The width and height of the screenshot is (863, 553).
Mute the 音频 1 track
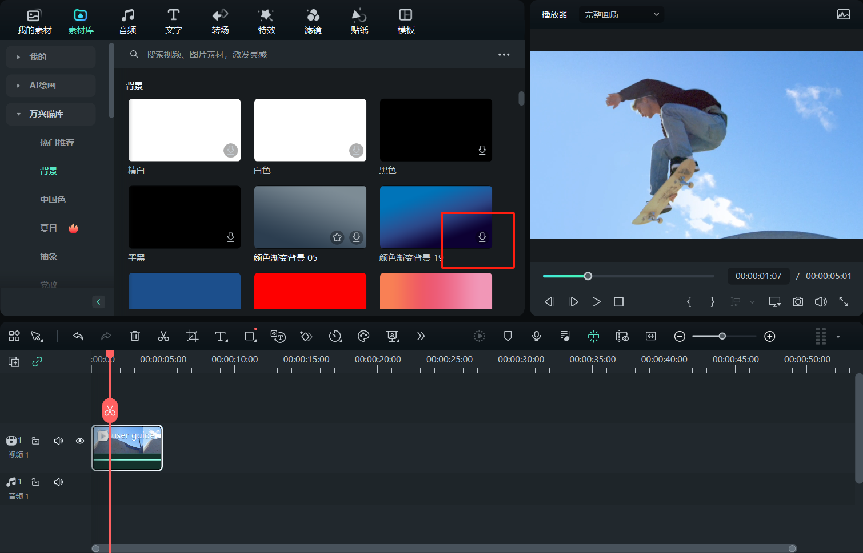point(58,482)
